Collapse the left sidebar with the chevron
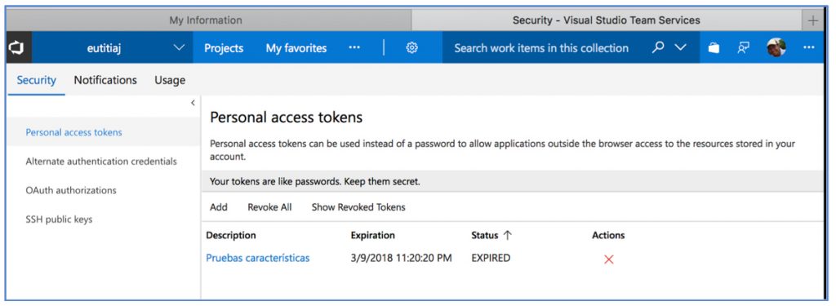The width and height of the screenshot is (836, 306). click(193, 103)
